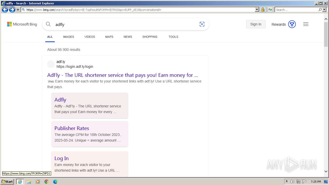Click the network tray icon

coord(298,182)
